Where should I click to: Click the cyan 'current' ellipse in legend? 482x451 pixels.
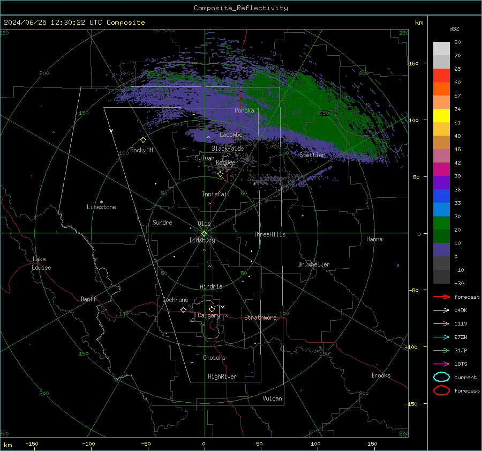pyautogui.click(x=441, y=377)
